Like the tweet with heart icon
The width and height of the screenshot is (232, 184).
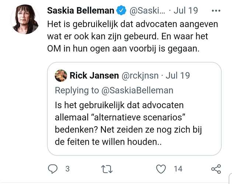pyautogui.click(x=160, y=169)
